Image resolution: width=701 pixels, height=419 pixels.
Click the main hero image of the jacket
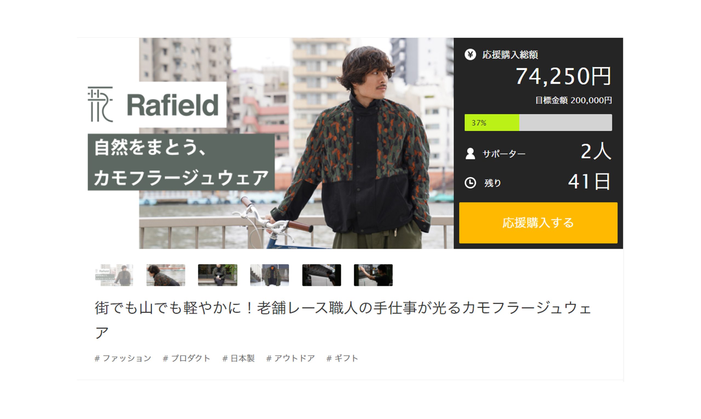pos(296,143)
